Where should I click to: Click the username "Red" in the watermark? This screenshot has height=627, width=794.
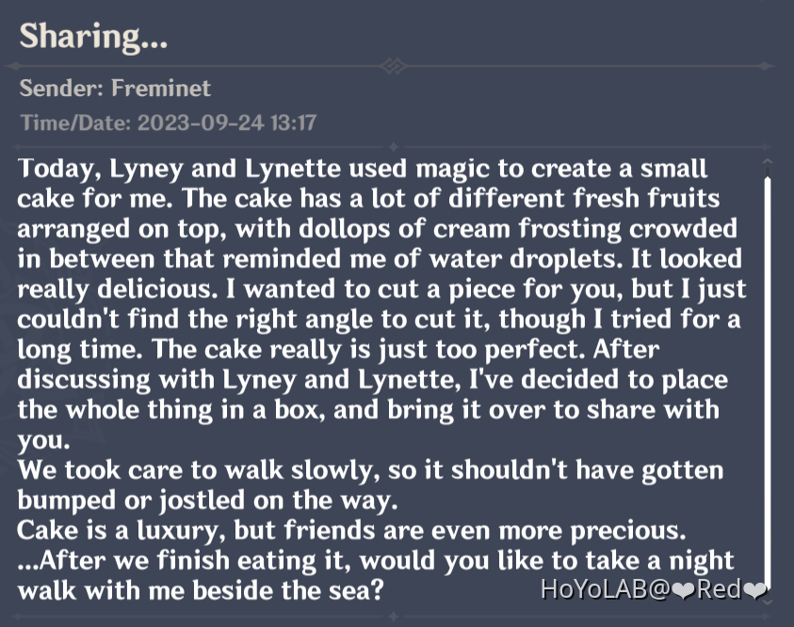tap(719, 591)
